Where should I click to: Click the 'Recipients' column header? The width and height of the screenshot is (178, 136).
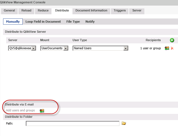click(x=153, y=40)
